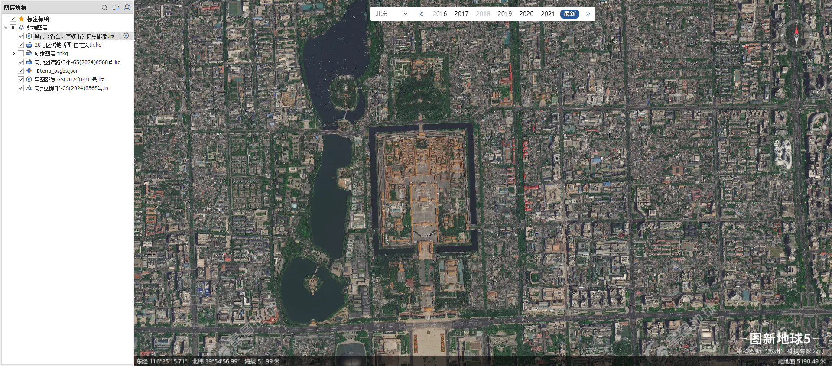Screen dimensions: 832x366
Task: Click the orange star icon beside 标注标绘
Action: pyautogui.click(x=21, y=19)
